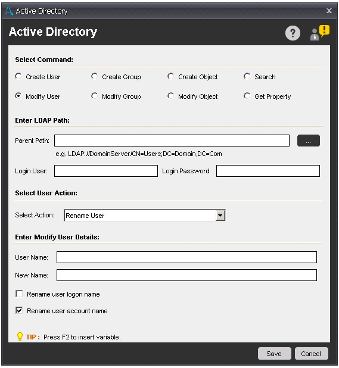
Task: Click the Login User text field
Action: point(106,171)
